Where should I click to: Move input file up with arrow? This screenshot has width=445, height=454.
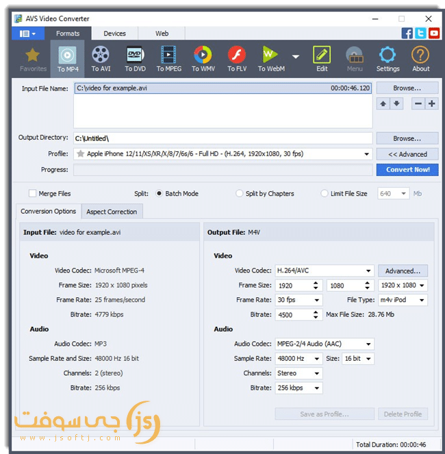383,103
